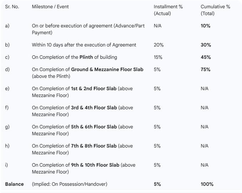Click the 100% cumulative total value
Screen dimensions: 242x193
click(207, 184)
